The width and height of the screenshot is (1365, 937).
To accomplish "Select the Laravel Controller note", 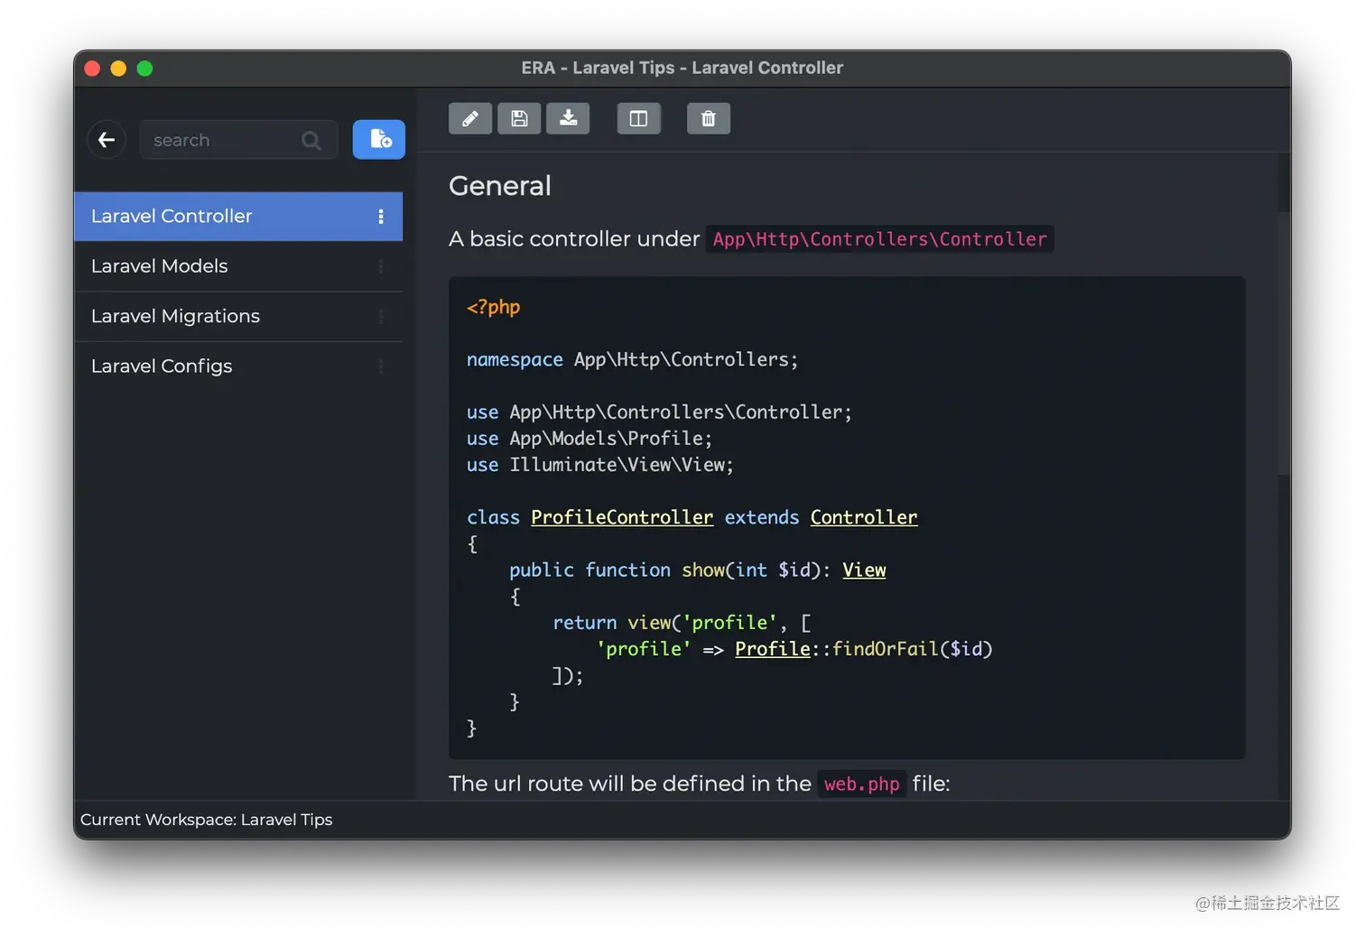I will 238,217.
